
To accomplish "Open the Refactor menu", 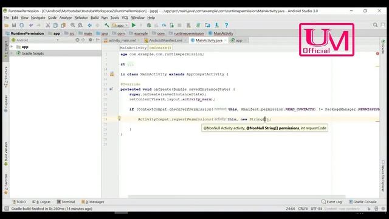I will tap(81, 18).
